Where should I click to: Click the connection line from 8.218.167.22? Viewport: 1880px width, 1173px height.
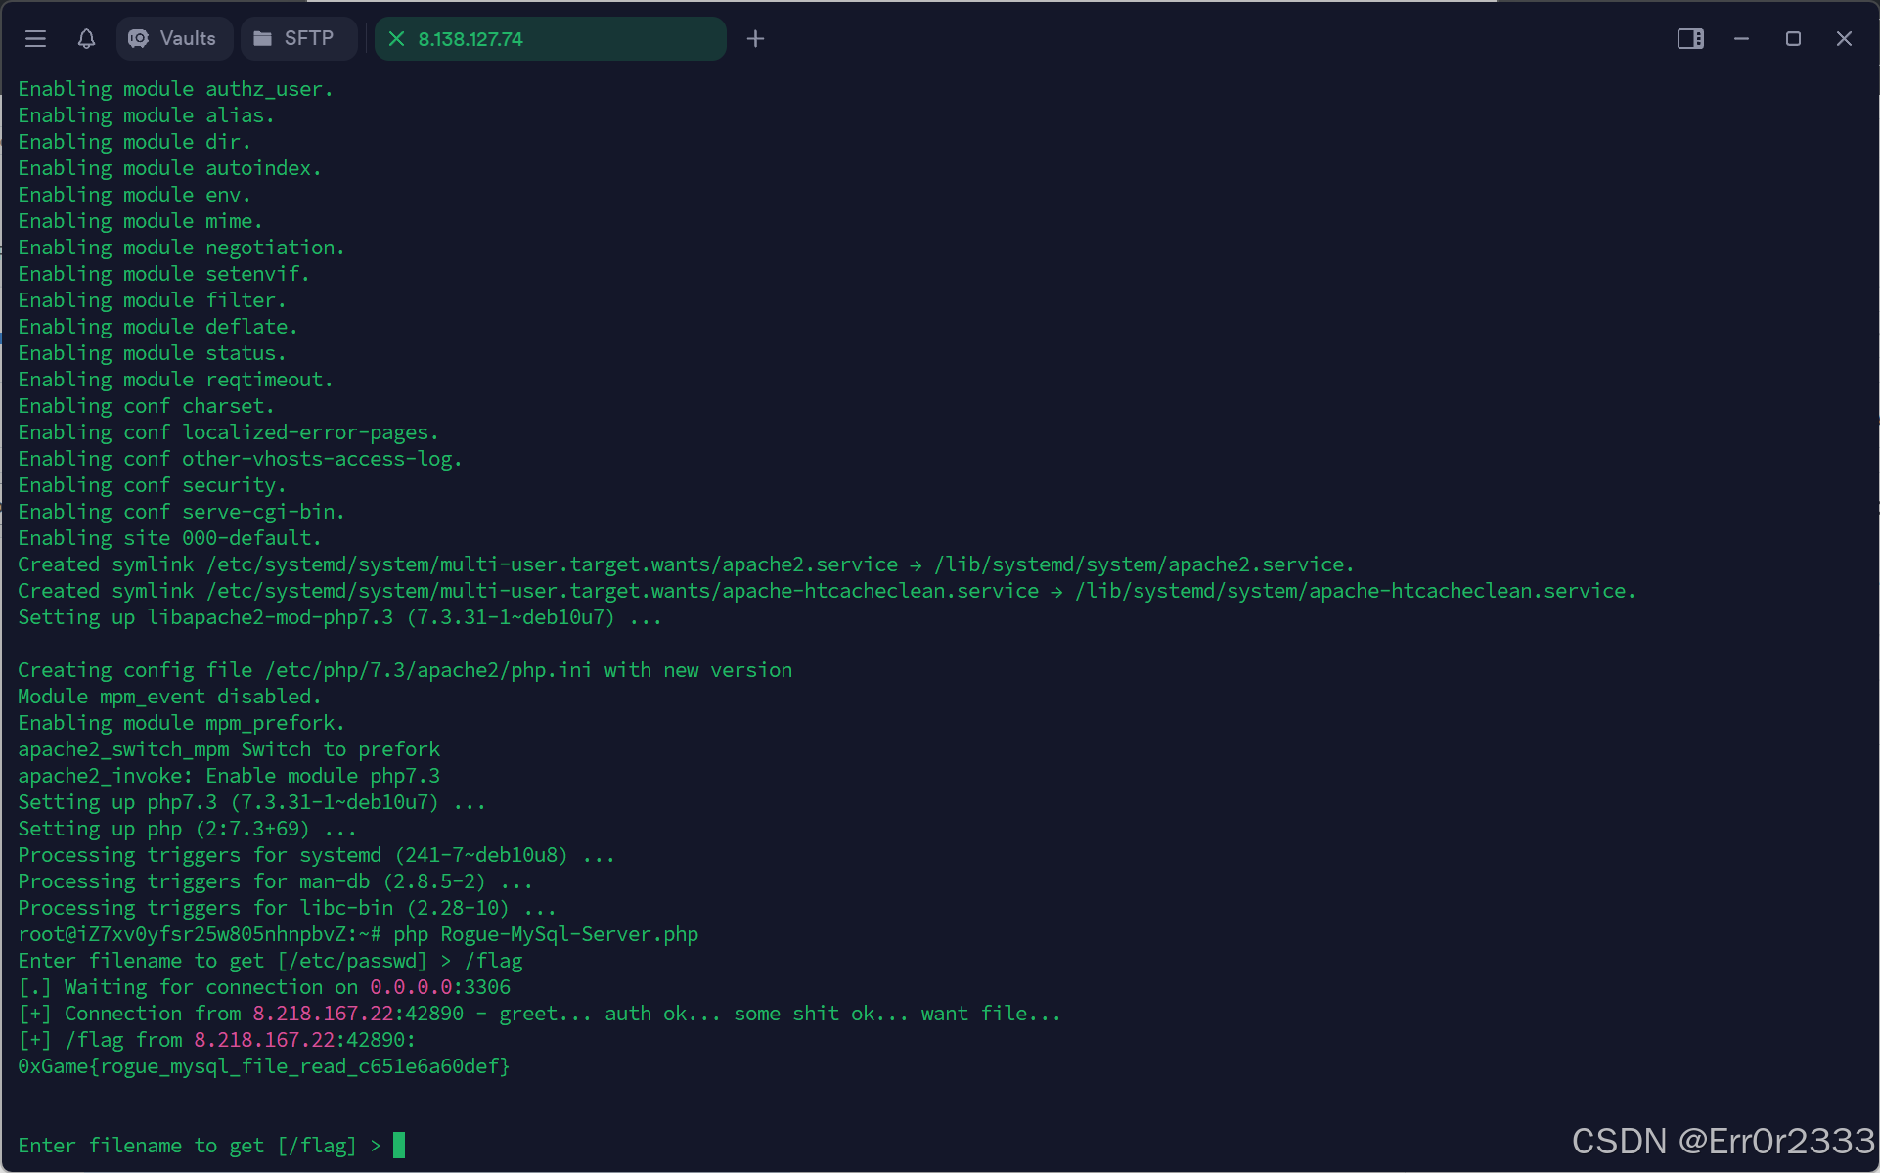click(538, 1014)
